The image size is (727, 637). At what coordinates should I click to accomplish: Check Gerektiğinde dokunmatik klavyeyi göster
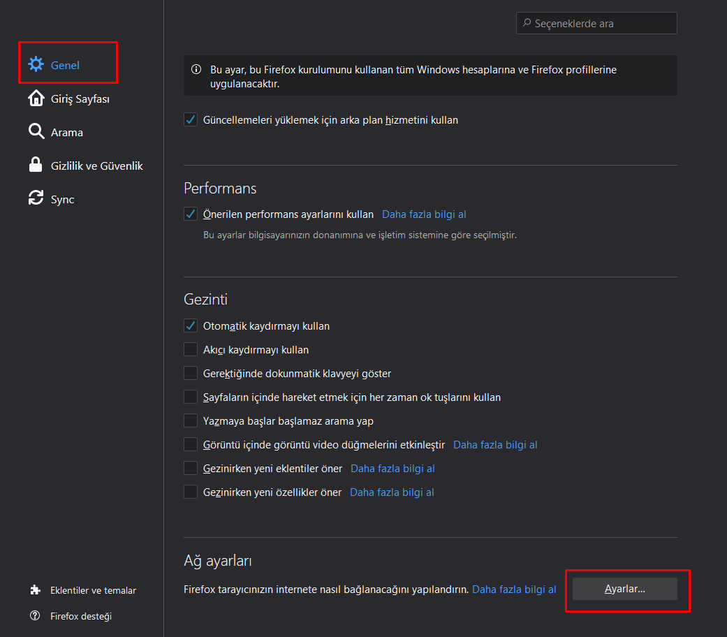point(191,374)
